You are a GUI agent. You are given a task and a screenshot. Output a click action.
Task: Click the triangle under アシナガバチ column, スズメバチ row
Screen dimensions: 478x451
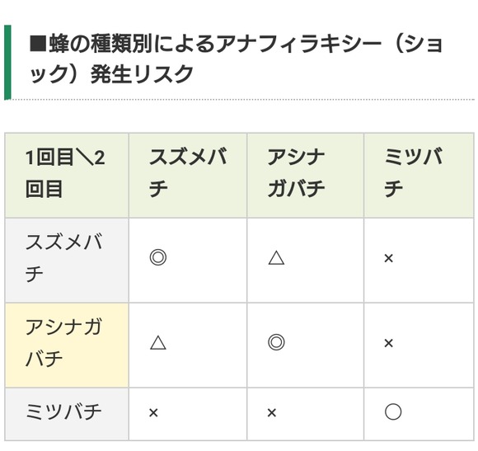pos(276,258)
